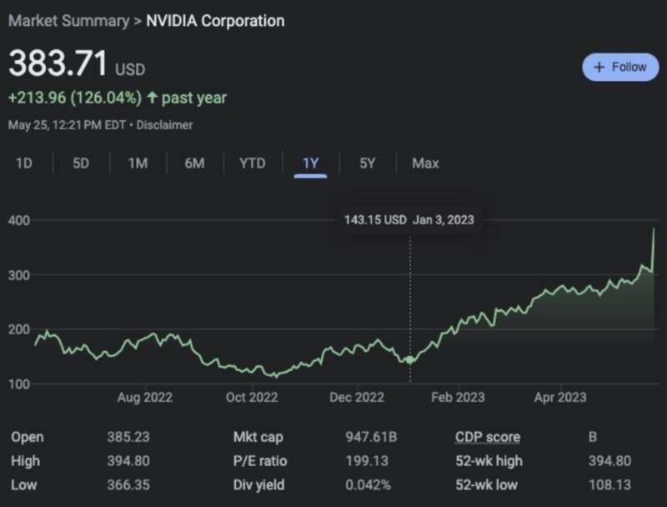667x507 pixels.
Task: Click the 400 y-axis label
Action: pos(19,220)
